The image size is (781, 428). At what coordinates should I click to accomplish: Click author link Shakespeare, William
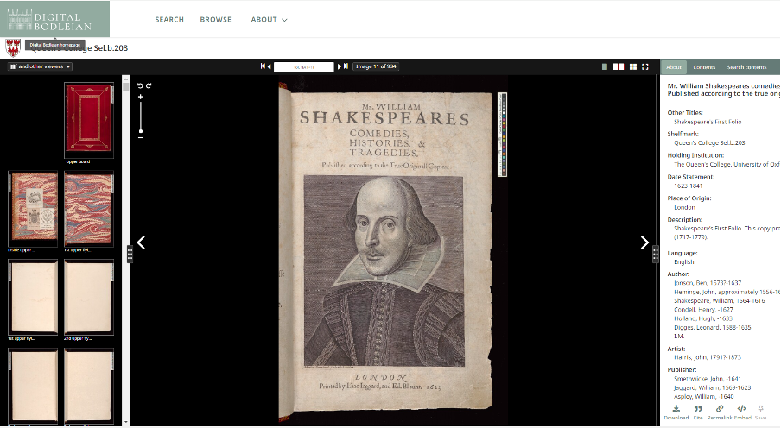(x=720, y=300)
